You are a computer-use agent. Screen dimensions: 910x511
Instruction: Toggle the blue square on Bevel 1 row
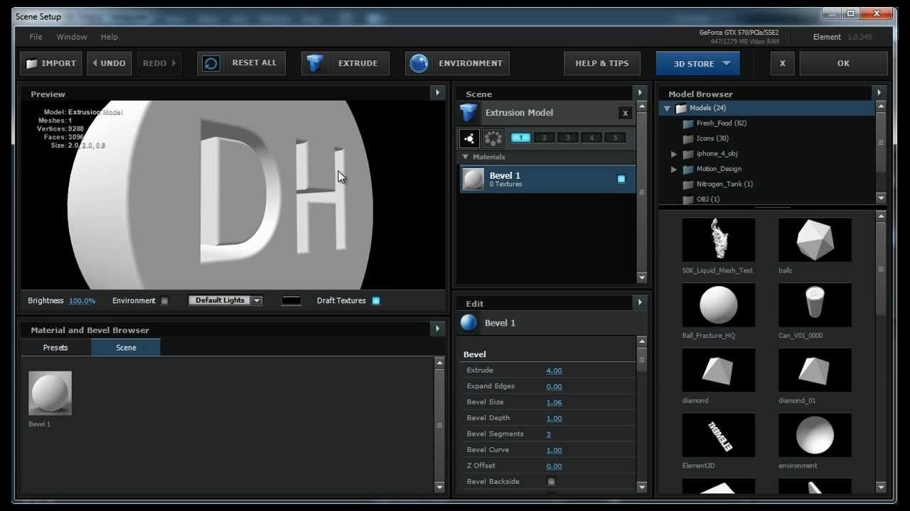click(621, 179)
